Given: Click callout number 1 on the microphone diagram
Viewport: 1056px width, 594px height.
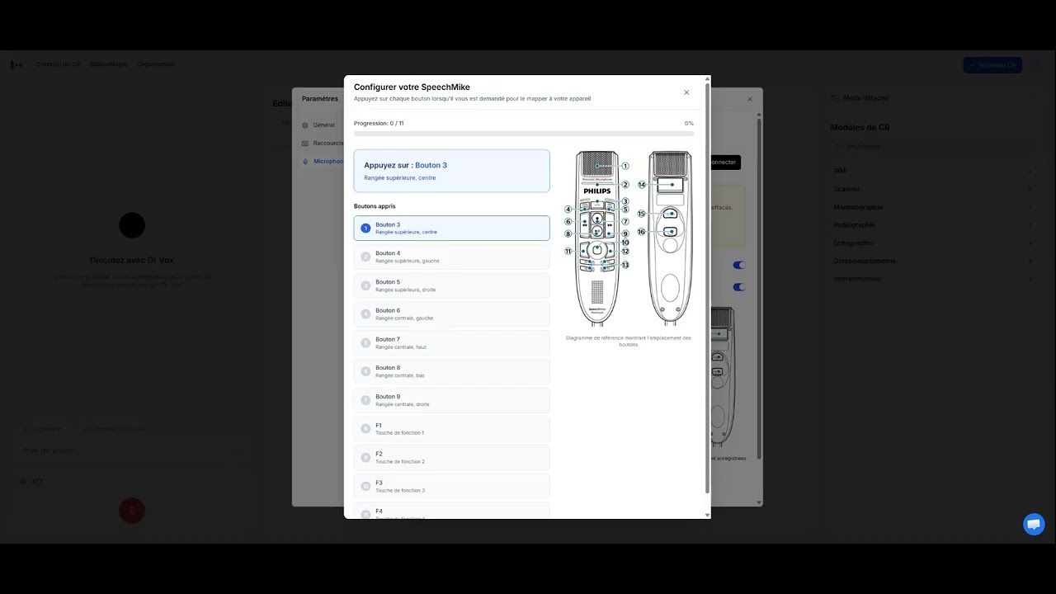Looking at the screenshot, I should (625, 166).
